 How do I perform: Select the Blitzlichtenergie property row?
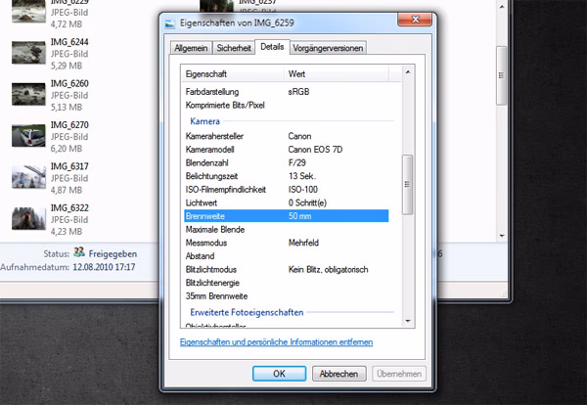point(287,283)
